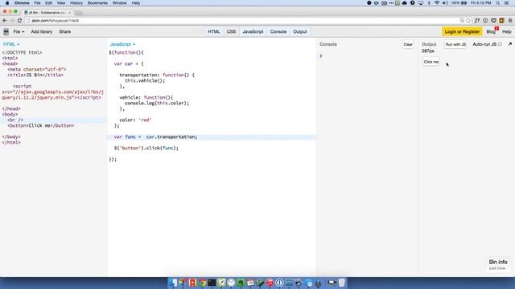This screenshot has height=289, width=515.
Task: Open the Bookmarks menu
Action: (x=97, y=3)
